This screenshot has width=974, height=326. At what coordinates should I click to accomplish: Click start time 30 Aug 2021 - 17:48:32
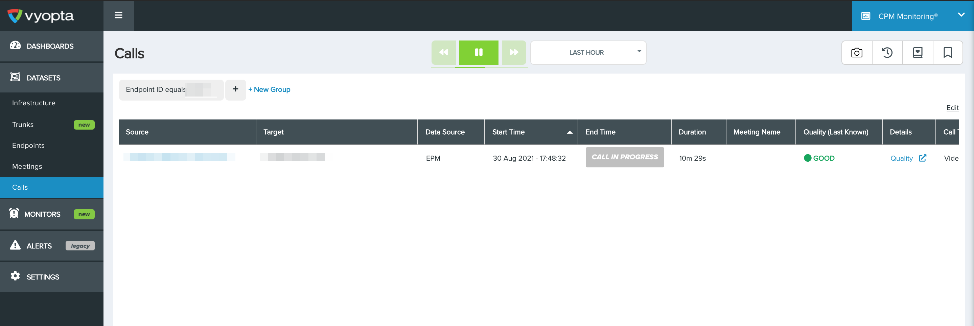(x=529, y=159)
